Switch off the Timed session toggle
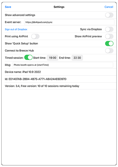The image size is (118, 167). (28, 57)
